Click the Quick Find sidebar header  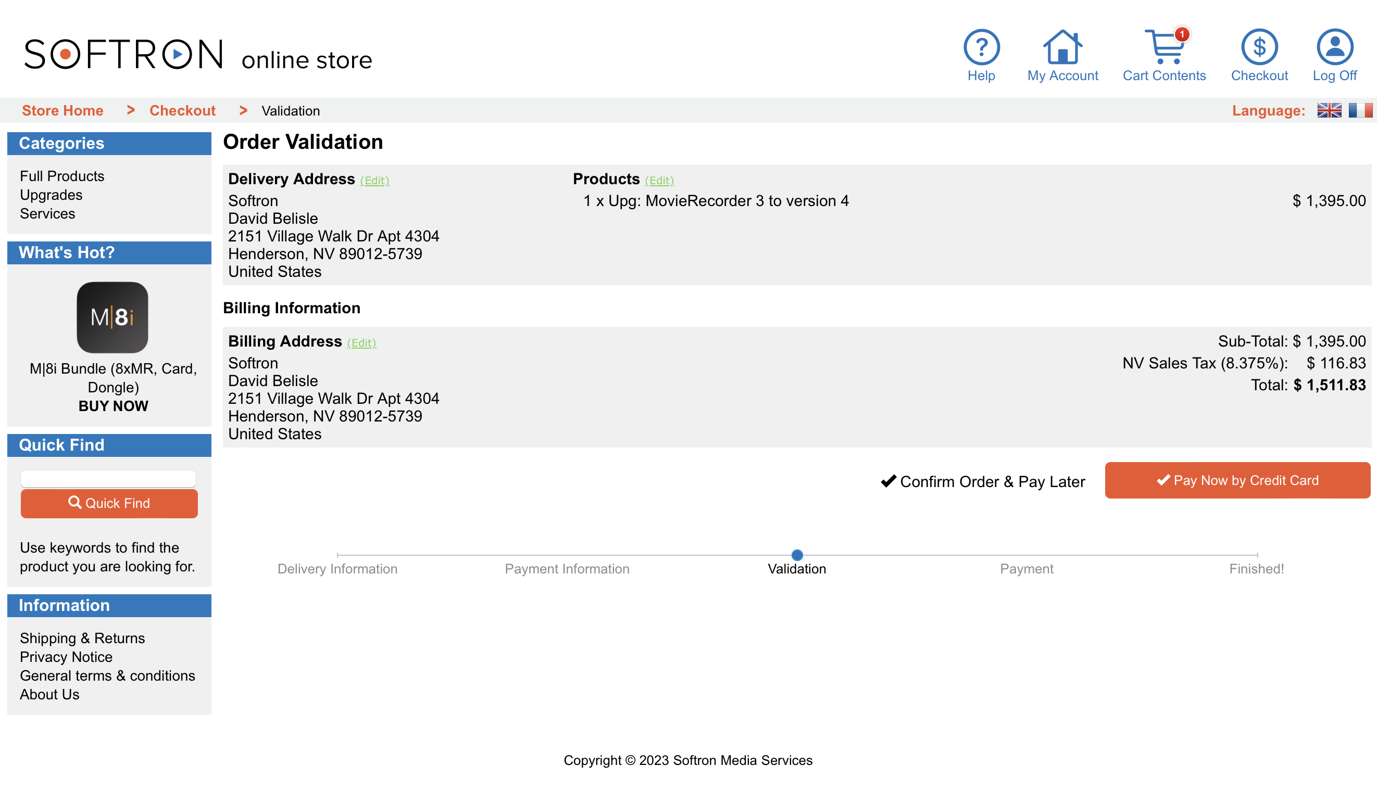109,445
